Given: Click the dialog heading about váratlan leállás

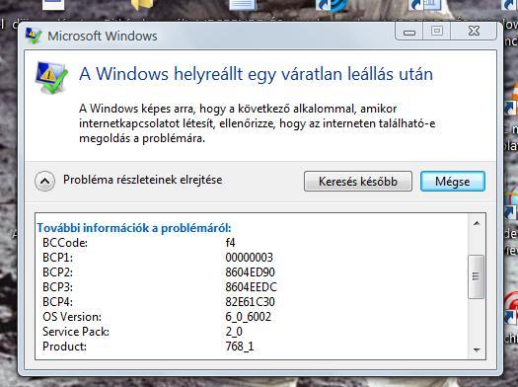Looking at the screenshot, I should (x=256, y=74).
